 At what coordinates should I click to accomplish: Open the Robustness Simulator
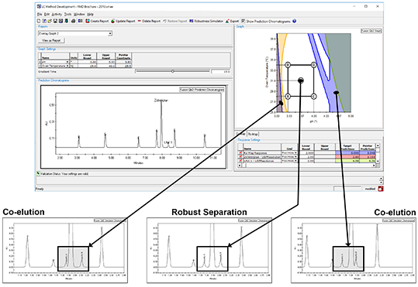pyautogui.click(x=206, y=21)
